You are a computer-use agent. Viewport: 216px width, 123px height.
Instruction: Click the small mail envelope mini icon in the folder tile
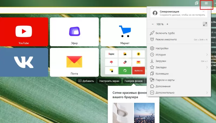click(x=139, y=62)
